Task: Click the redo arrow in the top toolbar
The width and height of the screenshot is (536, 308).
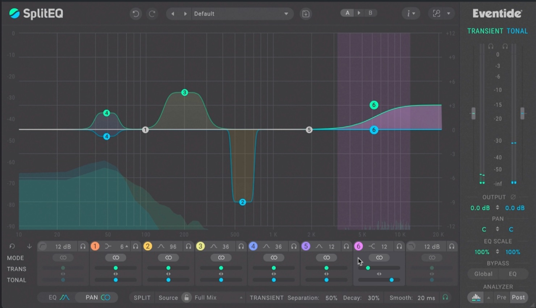Action: click(152, 14)
